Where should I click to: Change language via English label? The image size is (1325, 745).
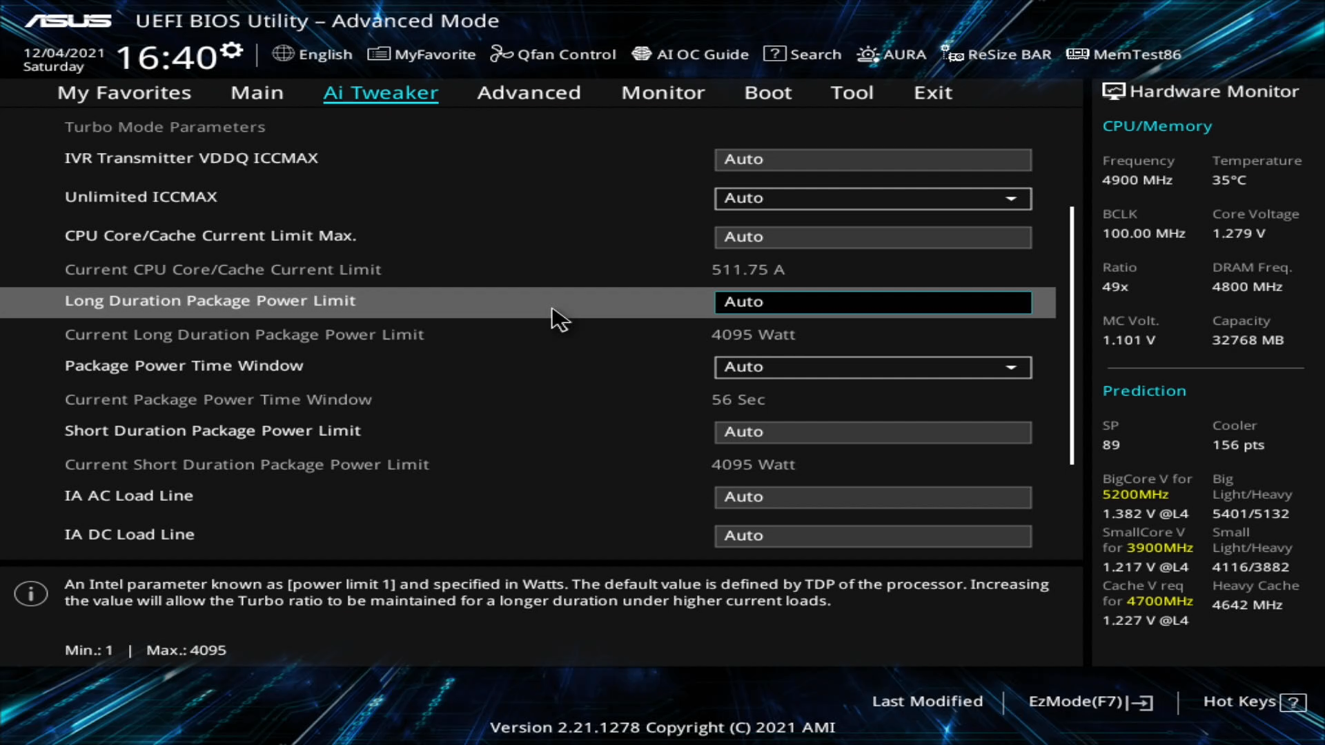point(325,54)
